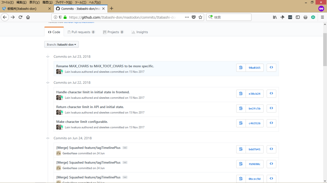Browse repository at commit e38cb24
The height and width of the screenshot is (183, 327).
pyautogui.click(x=271, y=94)
